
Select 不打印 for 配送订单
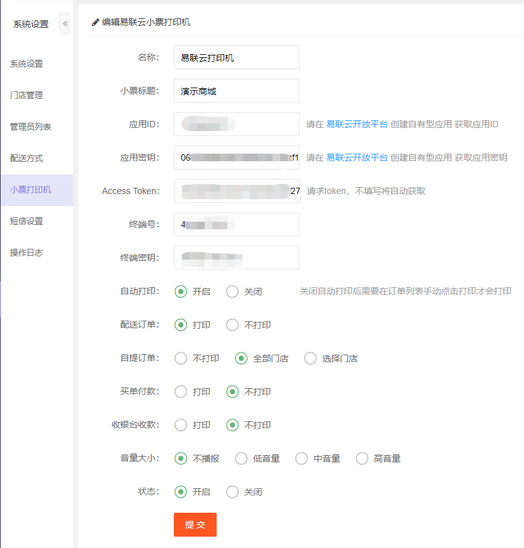pos(233,325)
